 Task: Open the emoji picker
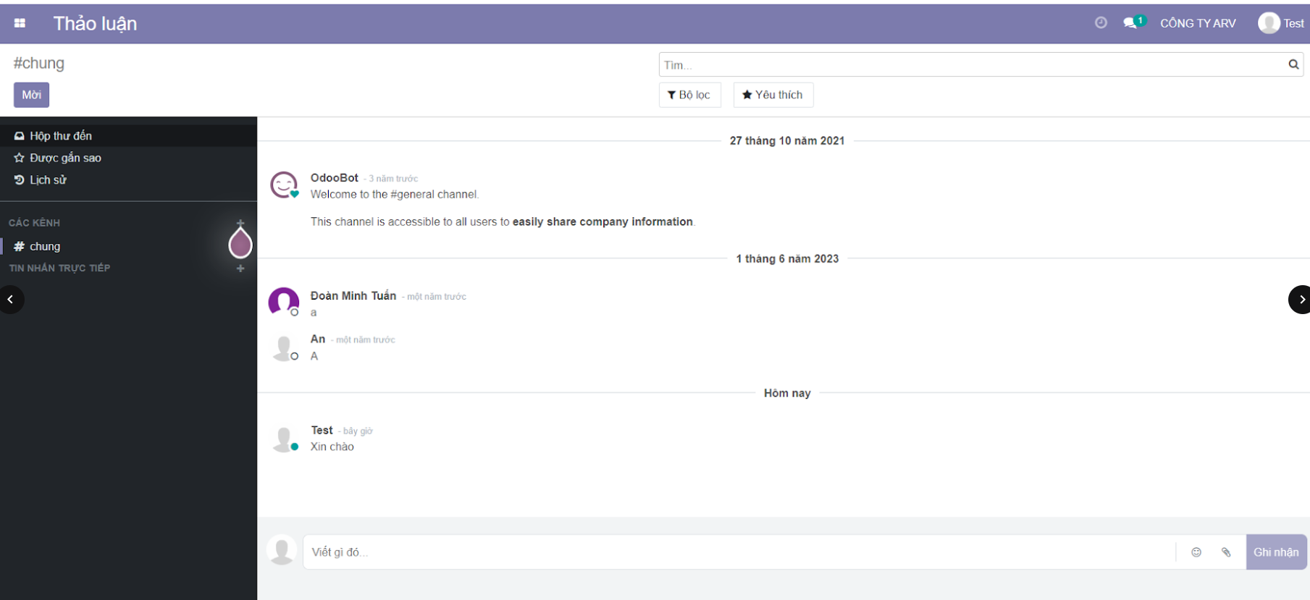[x=1196, y=552]
